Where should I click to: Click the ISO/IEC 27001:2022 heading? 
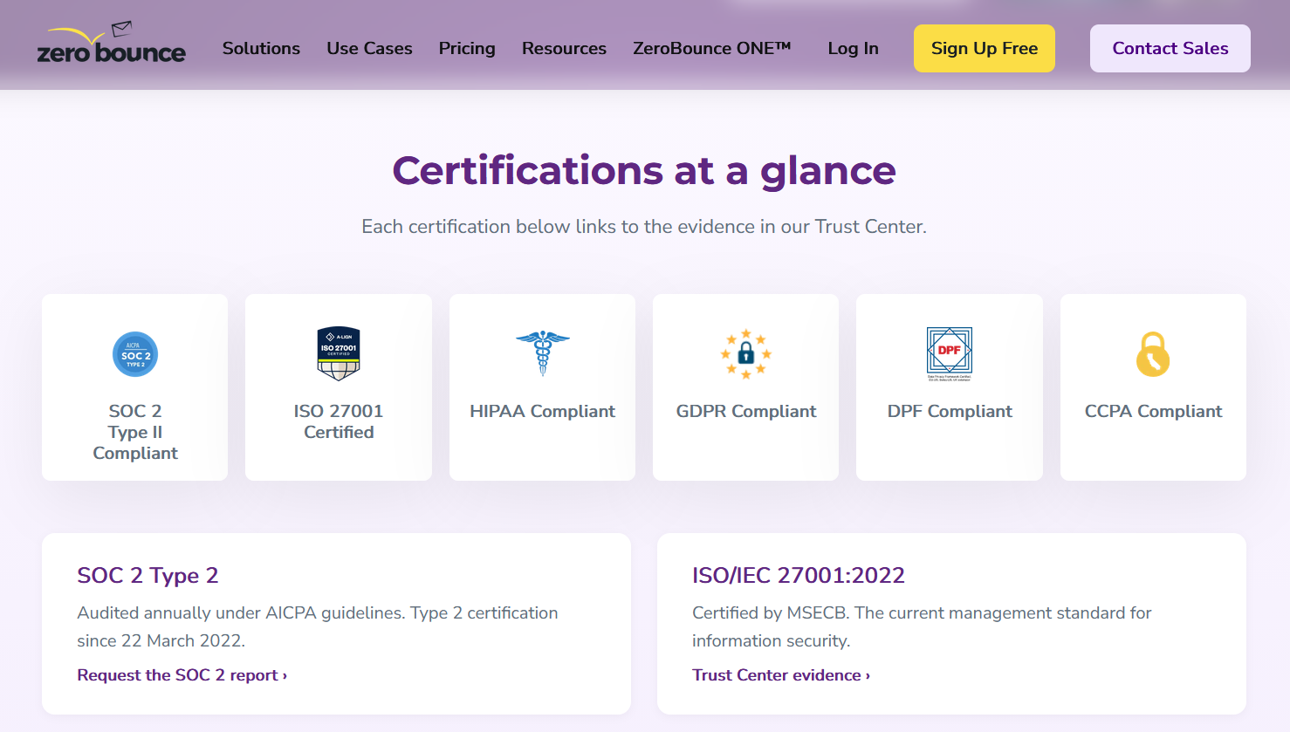click(x=799, y=576)
